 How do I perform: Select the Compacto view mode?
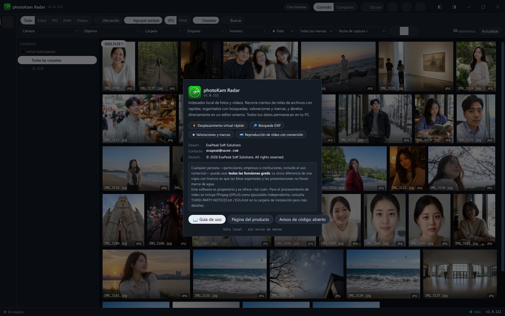pyautogui.click(x=345, y=7)
